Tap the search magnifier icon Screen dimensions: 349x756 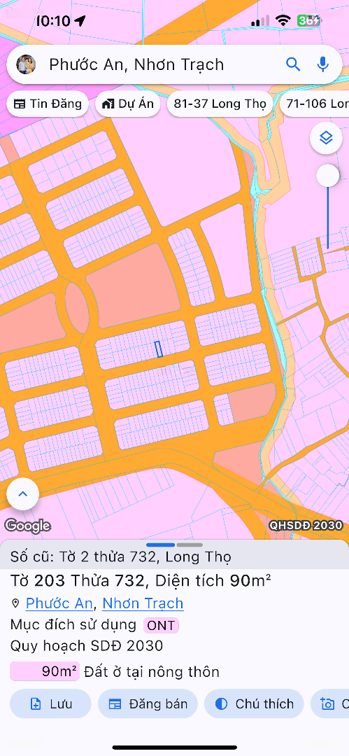[x=293, y=64]
